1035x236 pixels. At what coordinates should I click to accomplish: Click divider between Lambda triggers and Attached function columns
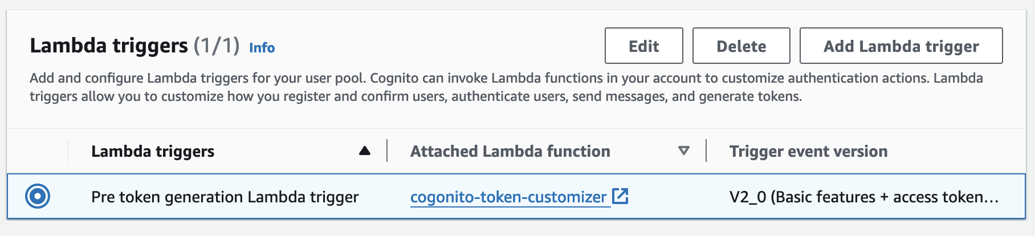point(387,150)
